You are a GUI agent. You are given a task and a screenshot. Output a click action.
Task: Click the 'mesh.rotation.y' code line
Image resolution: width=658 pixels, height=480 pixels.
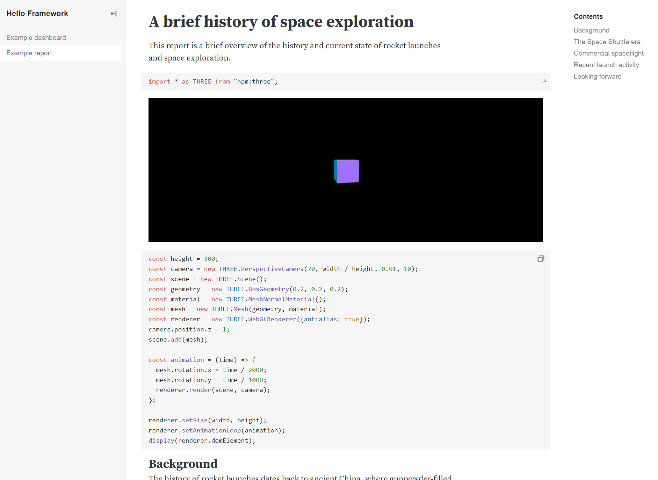pos(211,380)
